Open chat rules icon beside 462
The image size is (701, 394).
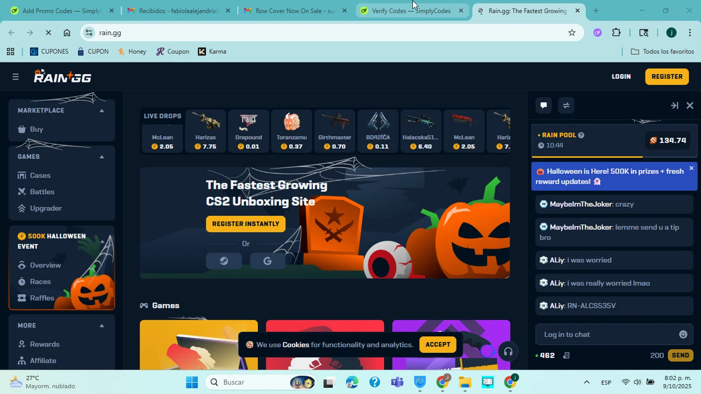566,356
